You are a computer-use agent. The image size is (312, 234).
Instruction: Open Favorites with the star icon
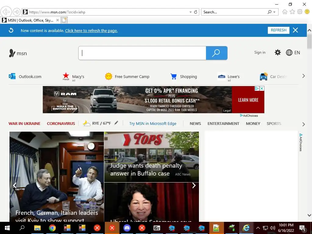click(x=292, y=12)
